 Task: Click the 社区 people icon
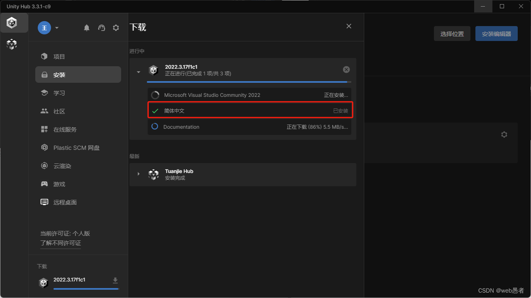44,111
